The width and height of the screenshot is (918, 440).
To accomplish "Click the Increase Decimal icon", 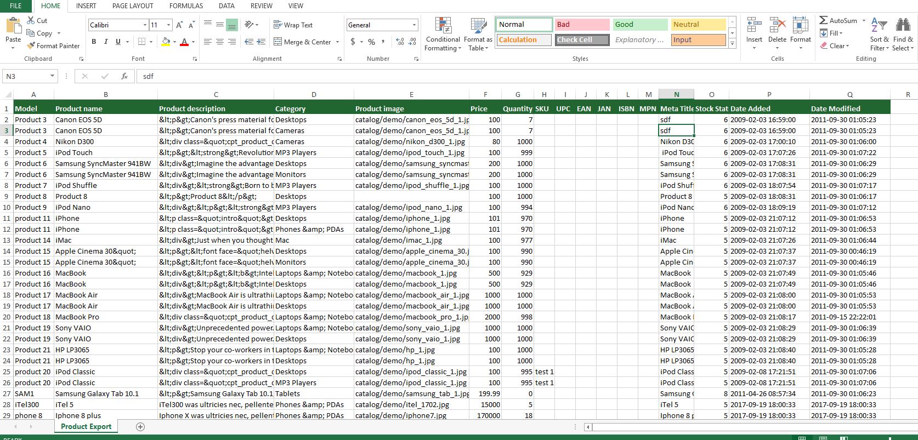I will click(399, 42).
